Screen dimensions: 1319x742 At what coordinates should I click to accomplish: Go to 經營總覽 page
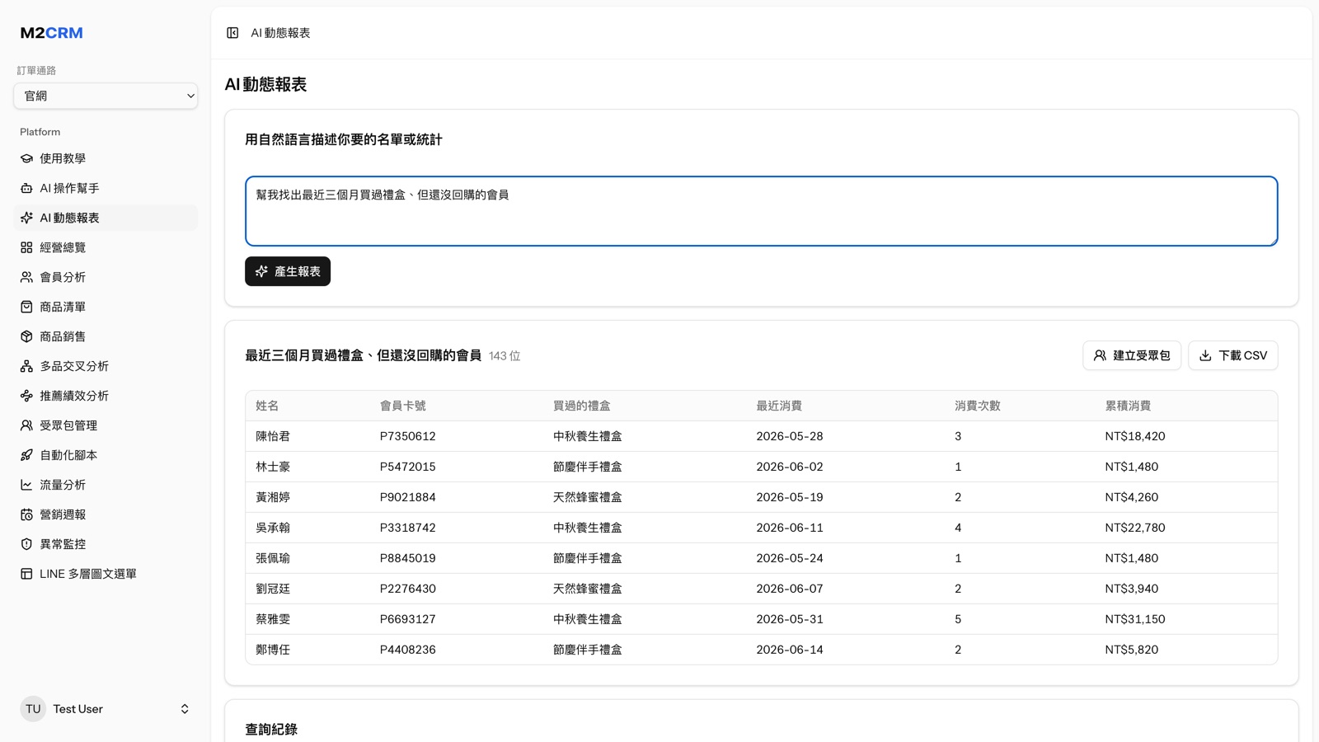coord(106,247)
